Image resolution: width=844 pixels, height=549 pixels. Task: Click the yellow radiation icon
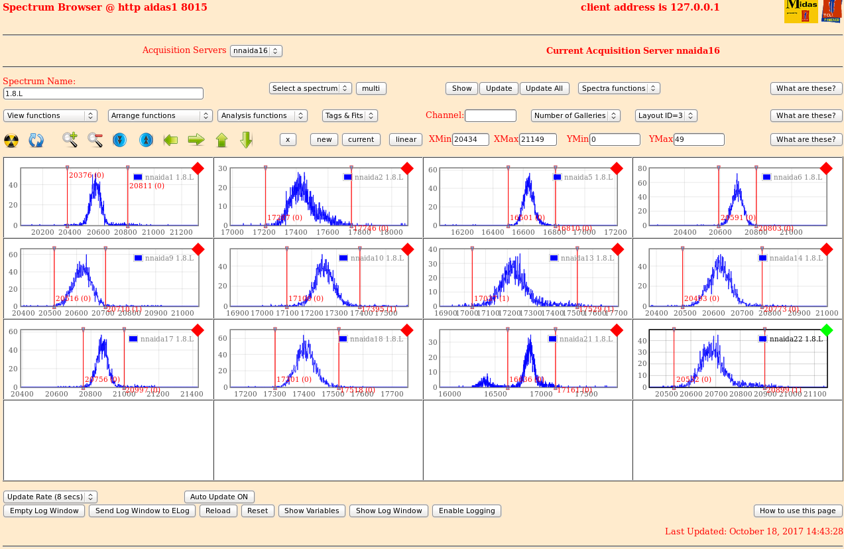11,140
